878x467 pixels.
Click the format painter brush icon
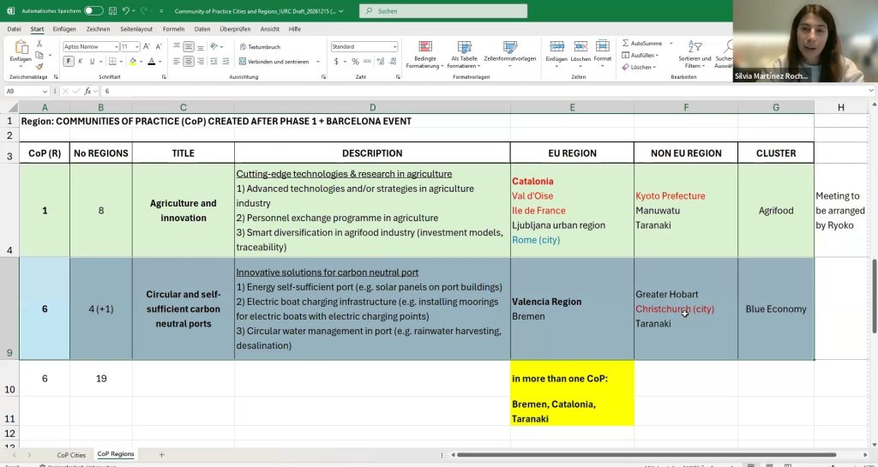pyautogui.click(x=39, y=66)
